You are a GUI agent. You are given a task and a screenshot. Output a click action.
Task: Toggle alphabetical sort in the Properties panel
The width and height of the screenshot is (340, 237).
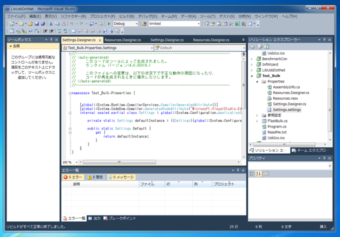[258, 173]
